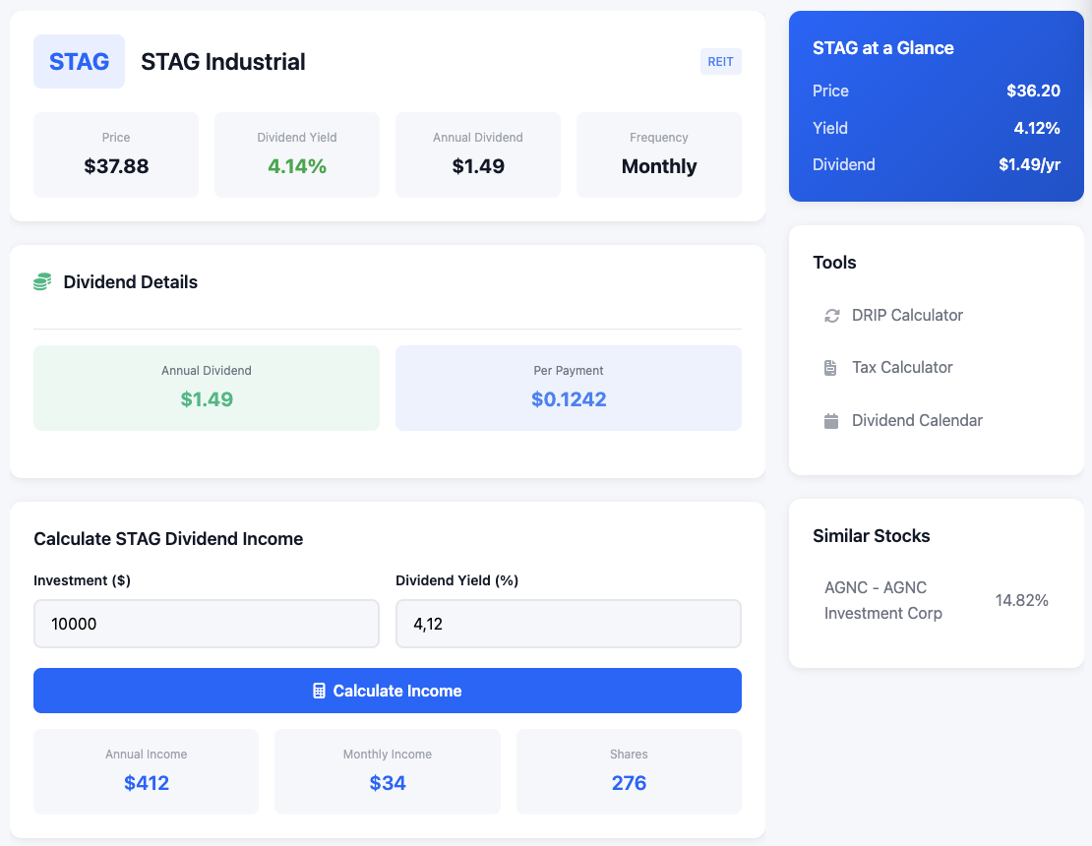The image size is (1092, 846).
Task: Click the Per Payment $0.1242 card
Action: 568,387
